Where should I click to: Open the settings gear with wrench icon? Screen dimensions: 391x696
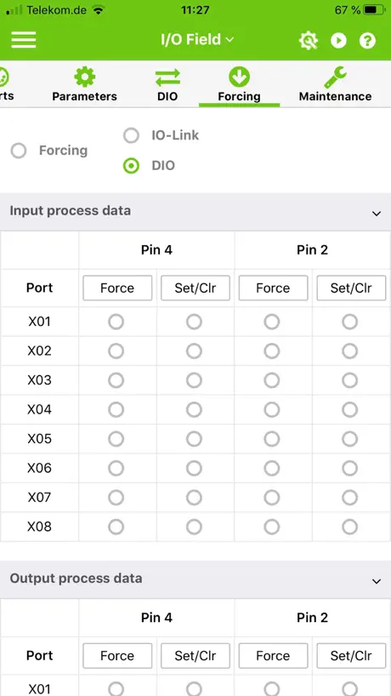tap(308, 40)
